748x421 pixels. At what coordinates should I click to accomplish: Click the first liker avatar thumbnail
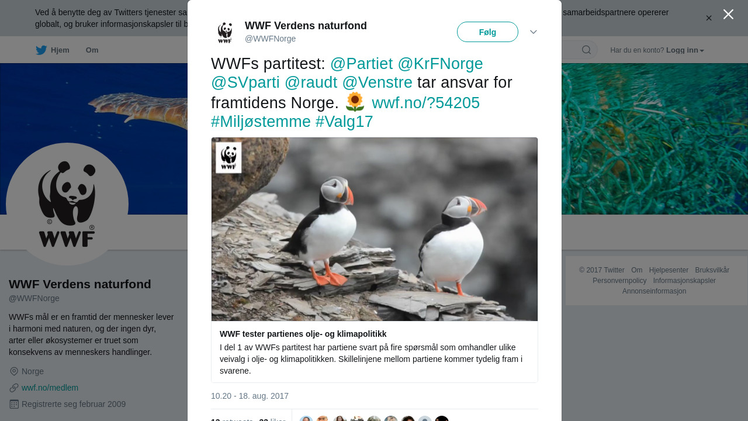point(306,419)
